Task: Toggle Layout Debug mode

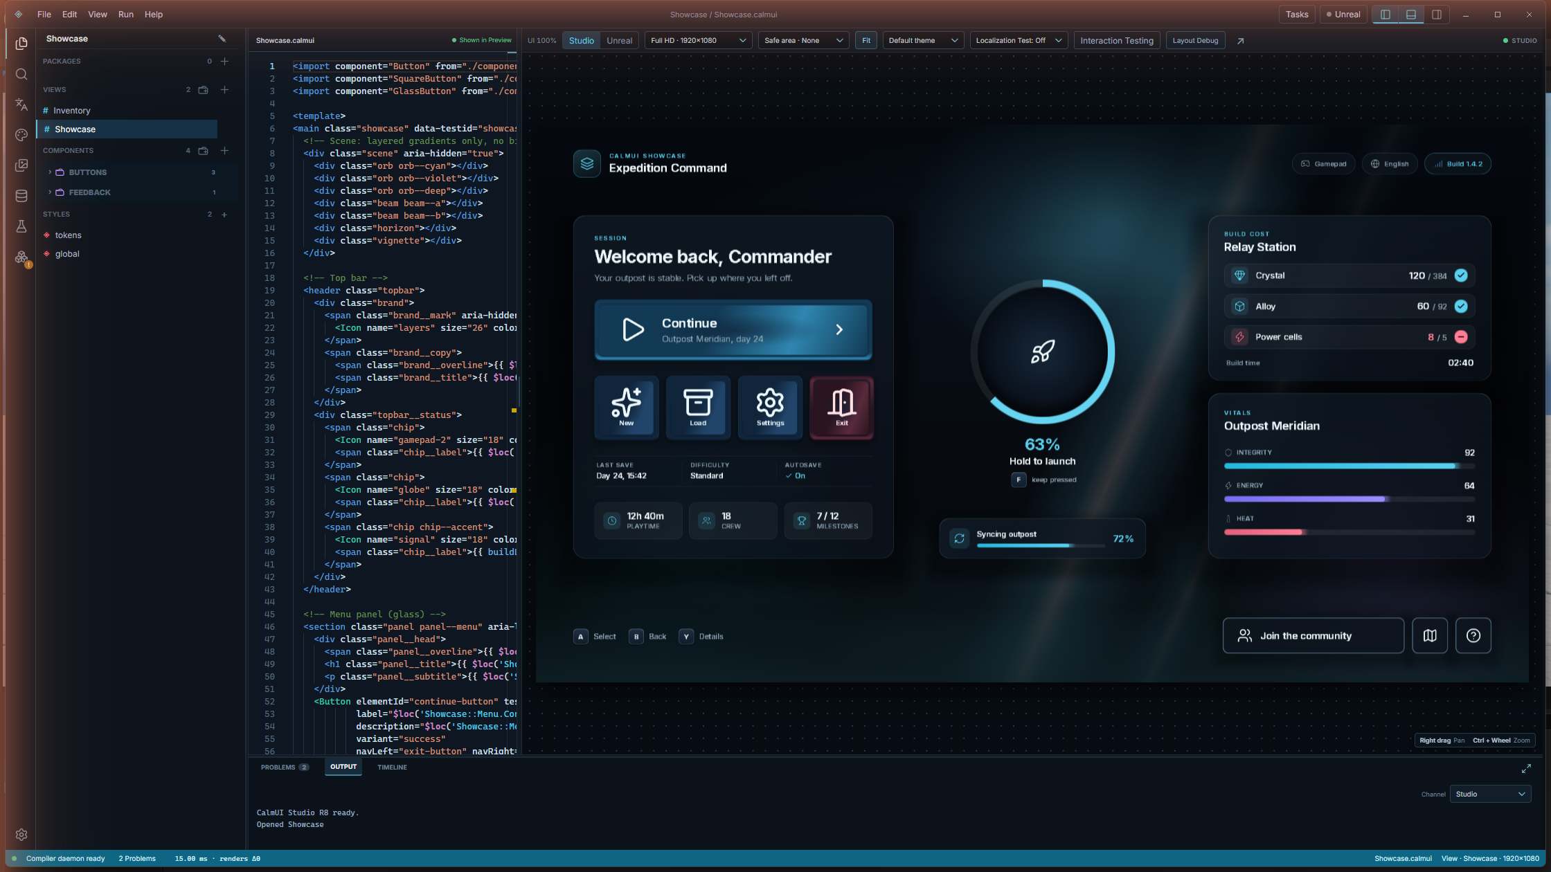Action: pos(1195,41)
